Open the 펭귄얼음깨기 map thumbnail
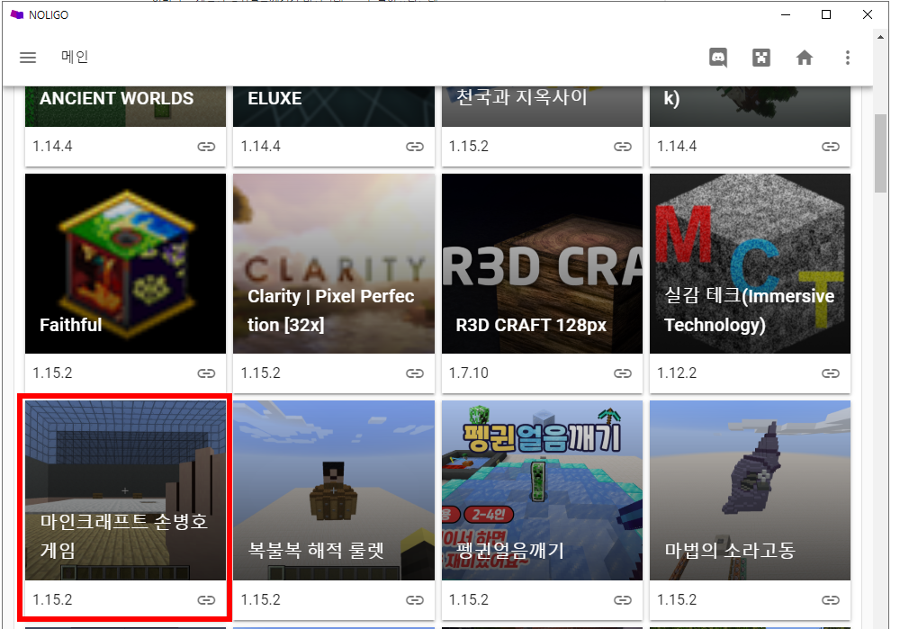The width and height of the screenshot is (900, 629). pos(542,490)
